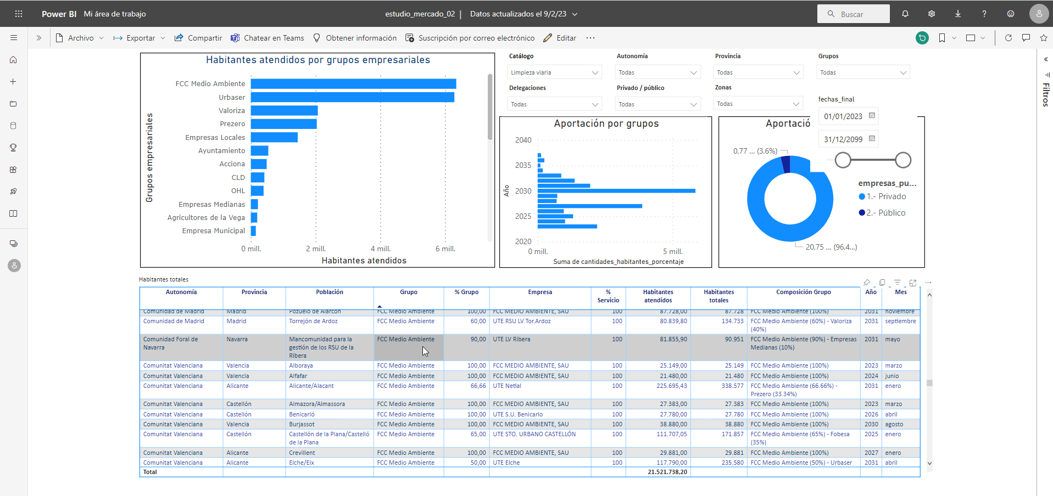Viewport: 1053px width, 496px height.
Task: Open the Archivo menu
Action: (80, 38)
